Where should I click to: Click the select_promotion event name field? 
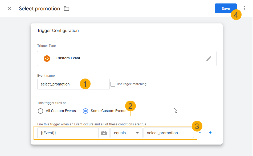point(61,84)
